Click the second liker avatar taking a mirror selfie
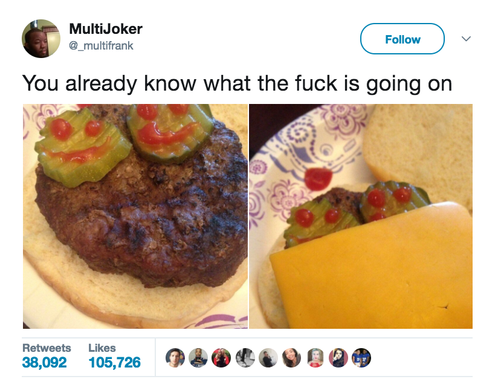 click(x=198, y=358)
